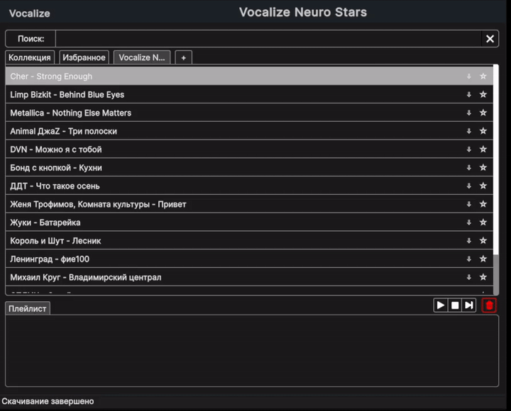
Task: Clear the search field with X button
Action: (x=490, y=39)
